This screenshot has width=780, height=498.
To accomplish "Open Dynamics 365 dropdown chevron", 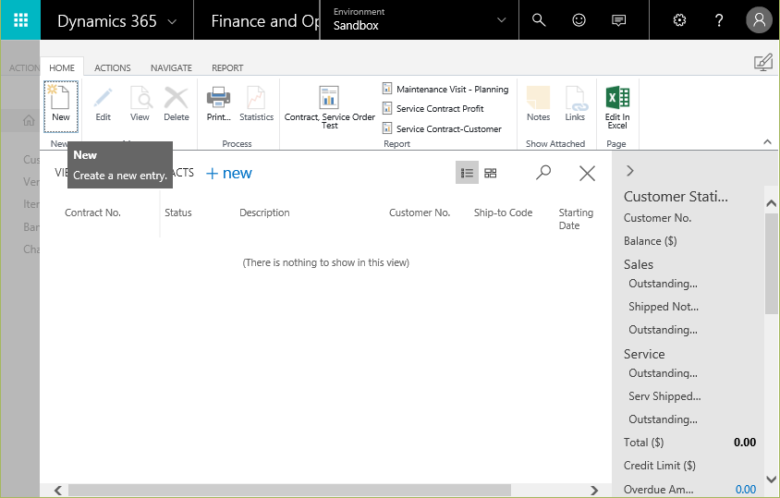I will [172, 21].
